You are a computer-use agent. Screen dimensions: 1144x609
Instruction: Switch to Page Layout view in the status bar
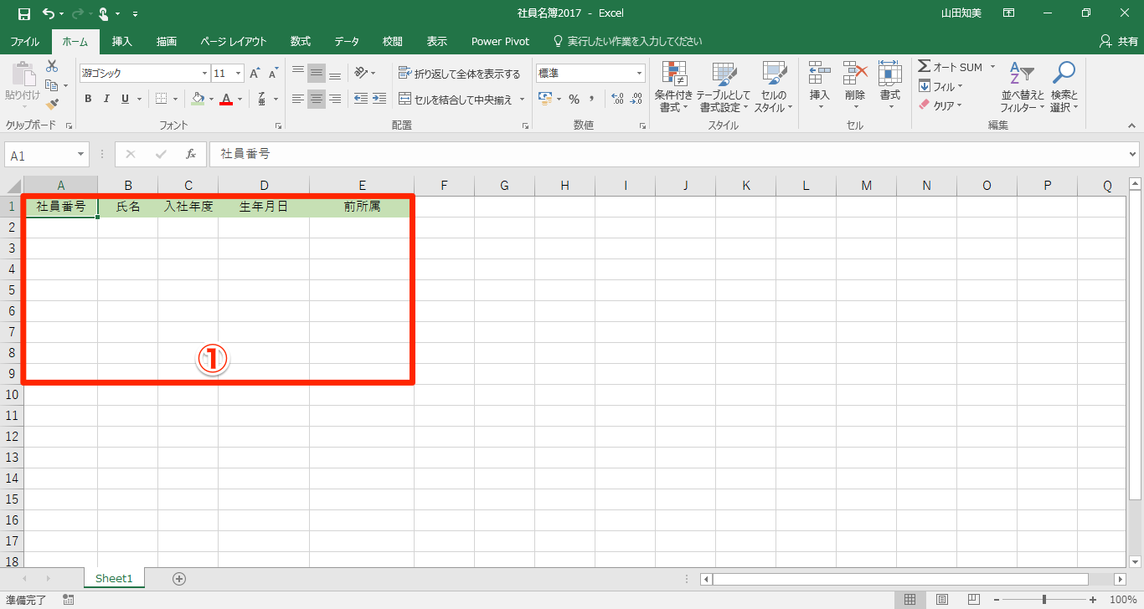pos(942,600)
